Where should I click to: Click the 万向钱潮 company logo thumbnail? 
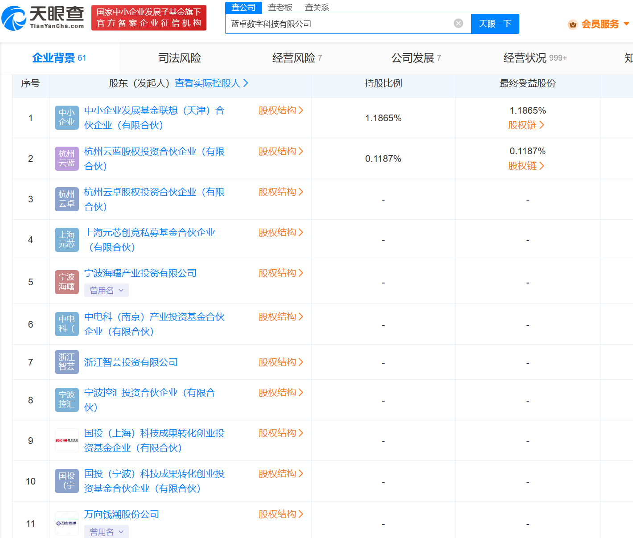[x=67, y=523]
